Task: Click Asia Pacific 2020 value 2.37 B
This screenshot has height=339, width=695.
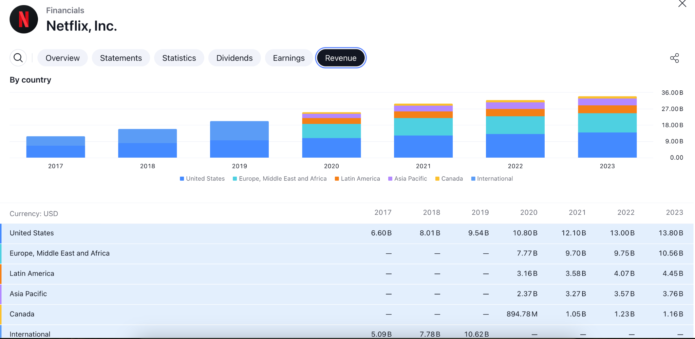Action: (527, 294)
